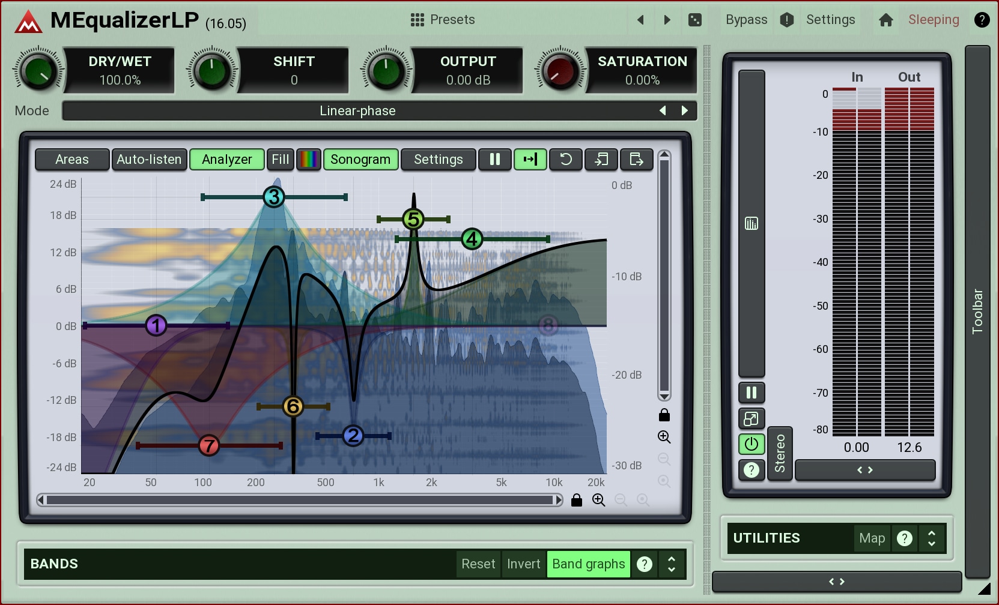
Task: Click the meter popup window icon
Action: tap(752, 418)
